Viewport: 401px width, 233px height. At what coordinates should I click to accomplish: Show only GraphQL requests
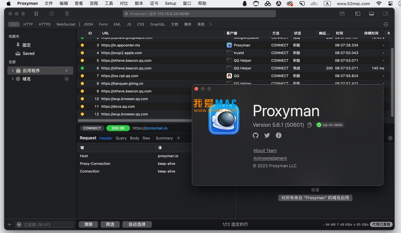click(x=158, y=24)
